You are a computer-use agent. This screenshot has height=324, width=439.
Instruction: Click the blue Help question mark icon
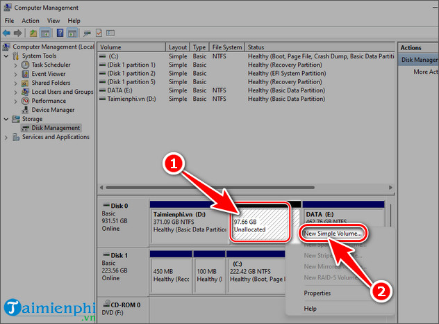[x=60, y=33]
